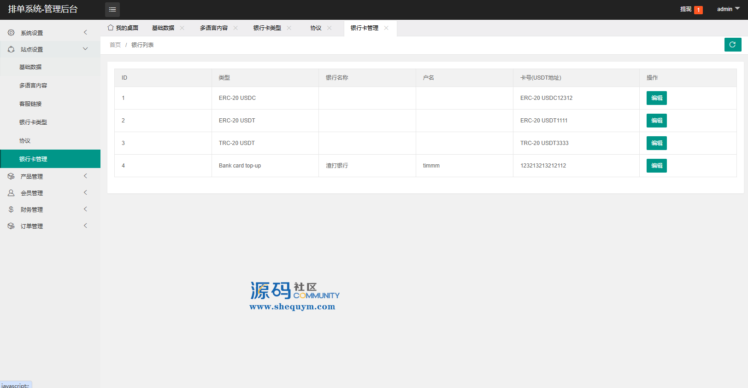Click the 产品管理 cube icon
748x388 pixels.
click(x=11, y=176)
